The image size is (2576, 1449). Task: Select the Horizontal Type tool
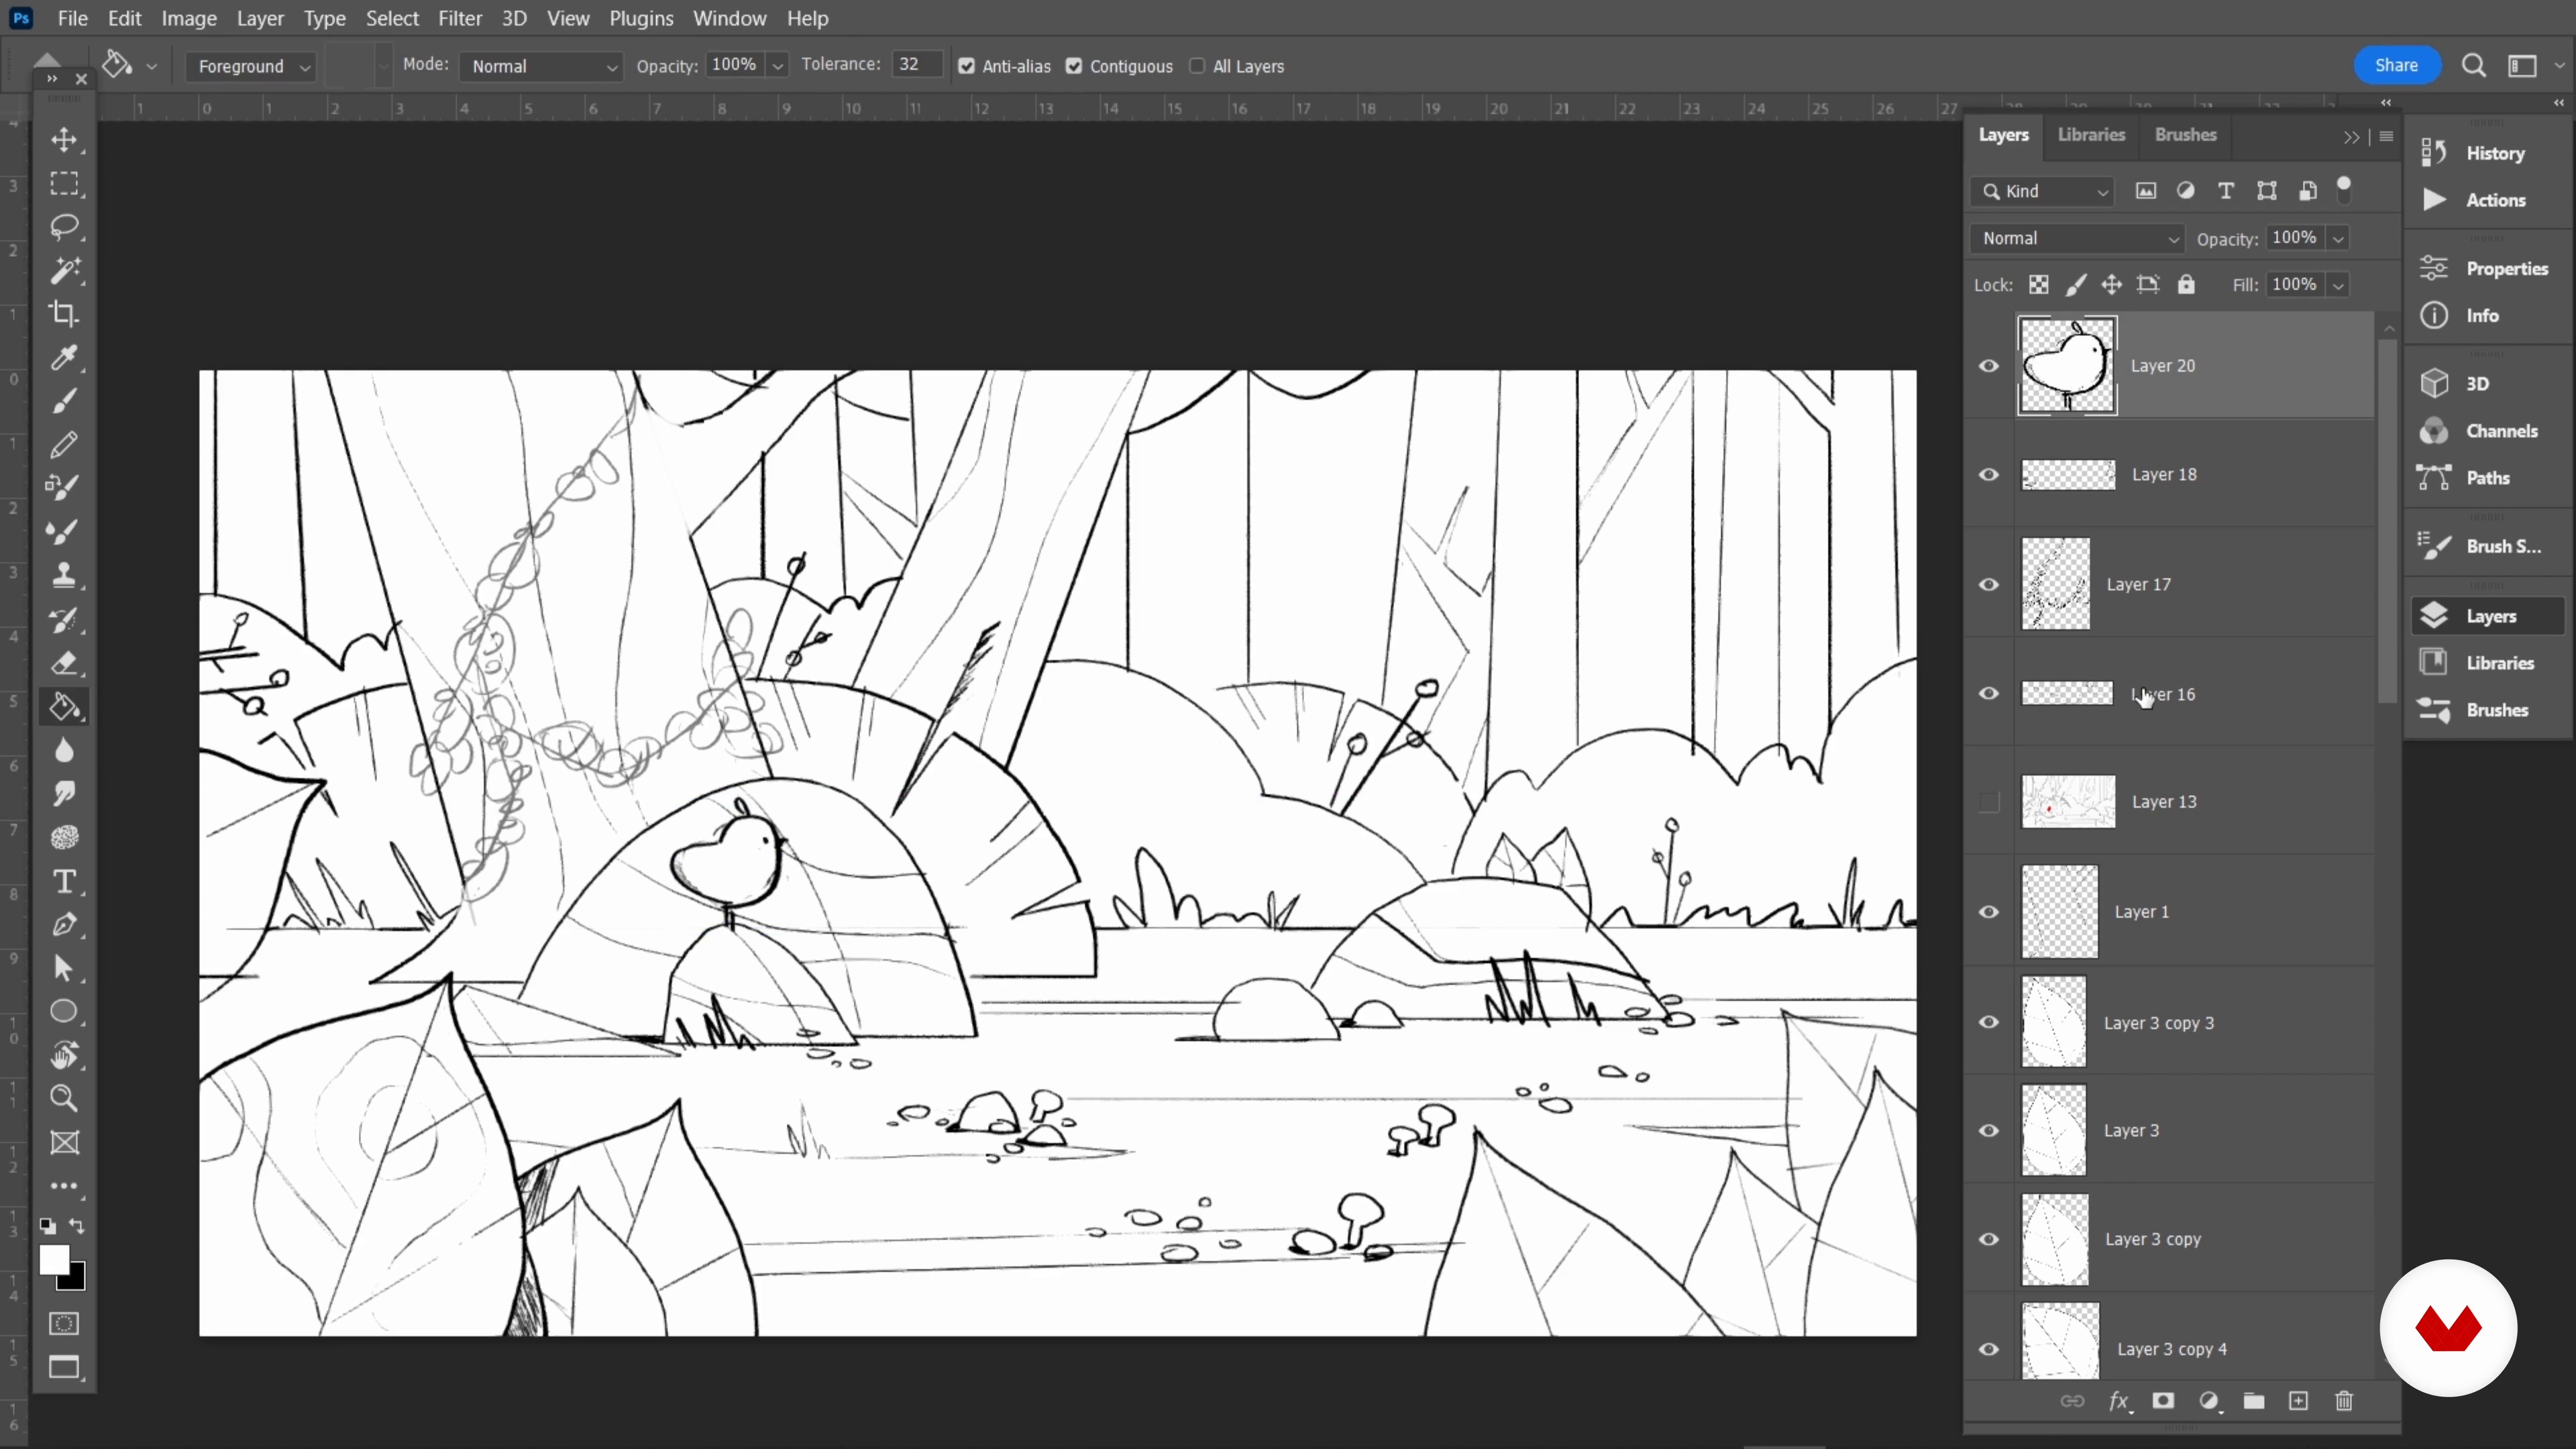[65, 881]
